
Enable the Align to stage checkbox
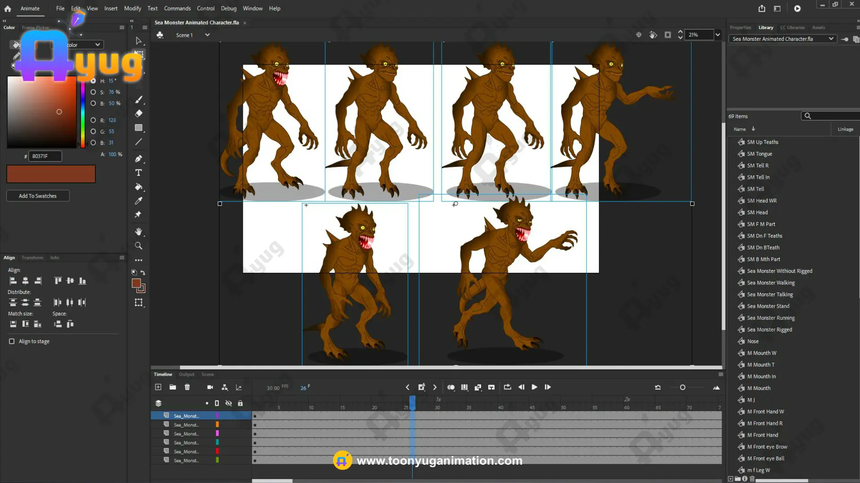(12, 341)
